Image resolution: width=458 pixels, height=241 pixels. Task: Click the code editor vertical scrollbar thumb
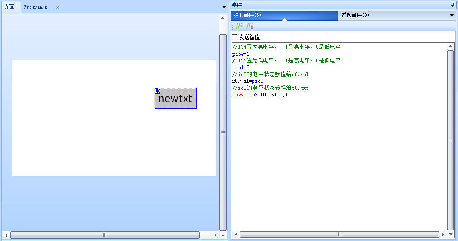(450, 140)
